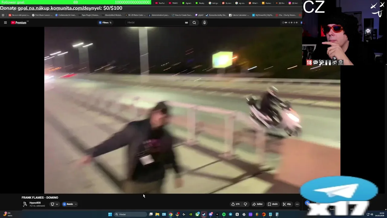Open the Windows Start menu
The image size is (387, 218).
coord(110,214)
